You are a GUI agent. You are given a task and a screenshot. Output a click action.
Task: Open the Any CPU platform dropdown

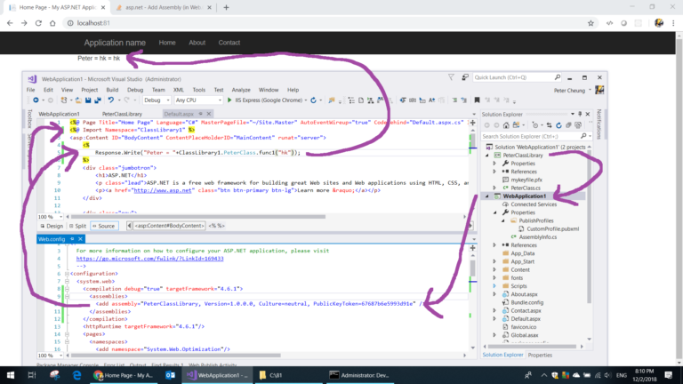(198, 100)
